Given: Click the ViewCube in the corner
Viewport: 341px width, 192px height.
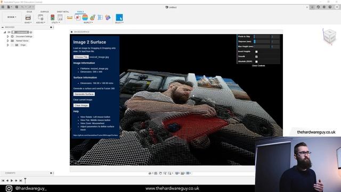Looking at the screenshot, I should pyautogui.click(x=329, y=37).
